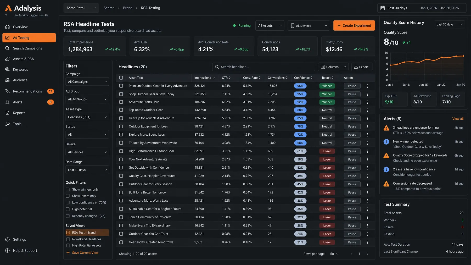The height and width of the screenshot is (265, 471).
Task: Click the Keywords sidebar icon
Action: coord(8,69)
